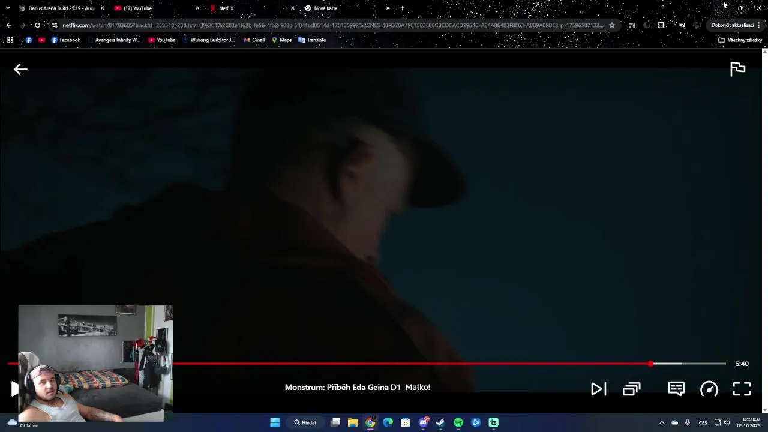Open the Všechny záložky folder
Image resolution: width=768 pixels, height=432 pixels.
point(740,40)
